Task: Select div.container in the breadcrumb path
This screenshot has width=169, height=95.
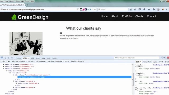Action: click(41, 61)
